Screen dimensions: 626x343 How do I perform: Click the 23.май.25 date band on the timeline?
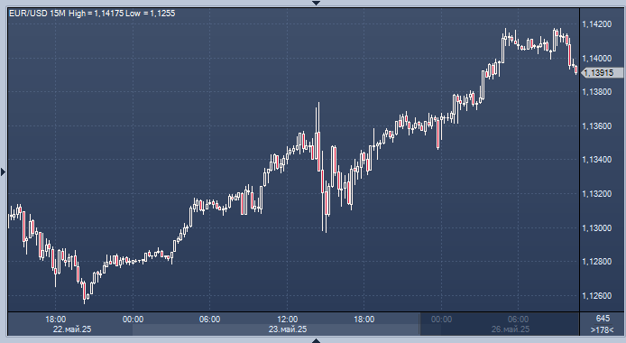click(288, 329)
